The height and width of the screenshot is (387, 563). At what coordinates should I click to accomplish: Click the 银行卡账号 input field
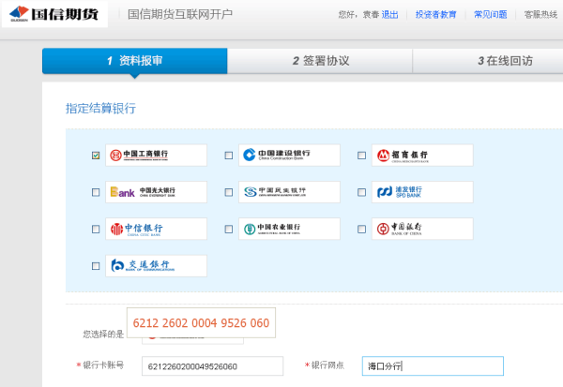(x=213, y=366)
